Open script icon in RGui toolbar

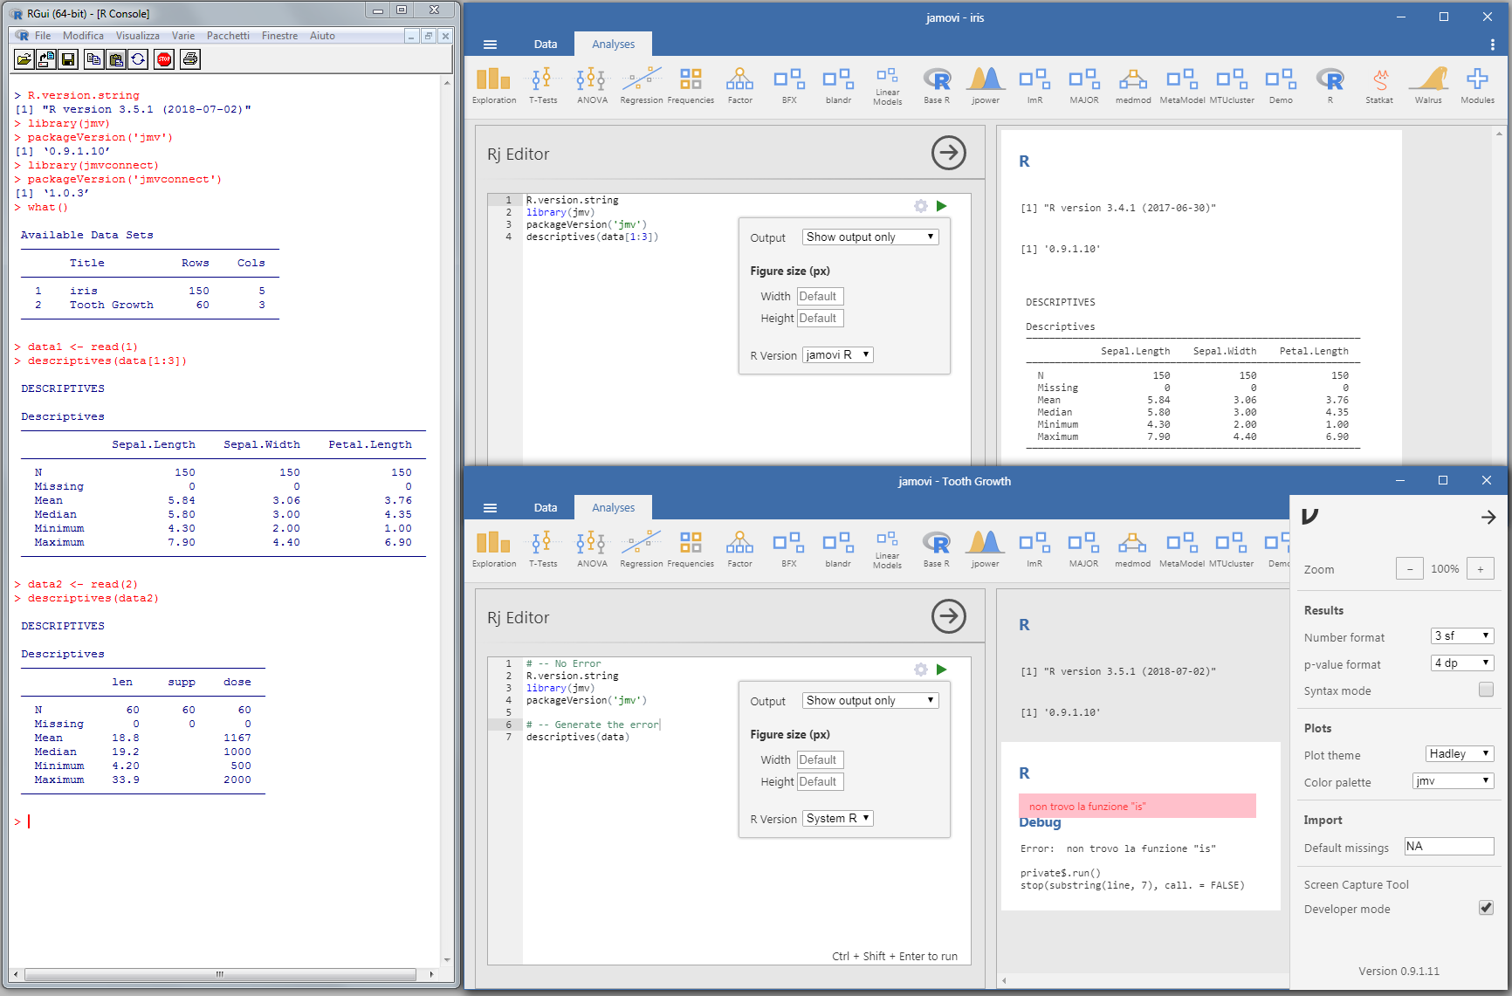[24, 58]
